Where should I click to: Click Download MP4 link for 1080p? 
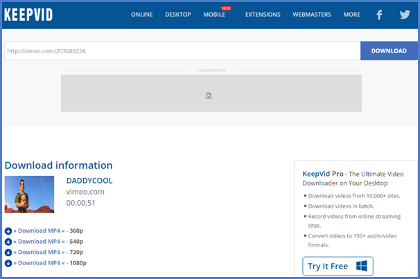pyautogui.click(x=39, y=263)
